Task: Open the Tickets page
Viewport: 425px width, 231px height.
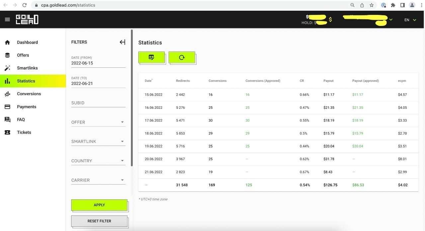Action: point(24,132)
